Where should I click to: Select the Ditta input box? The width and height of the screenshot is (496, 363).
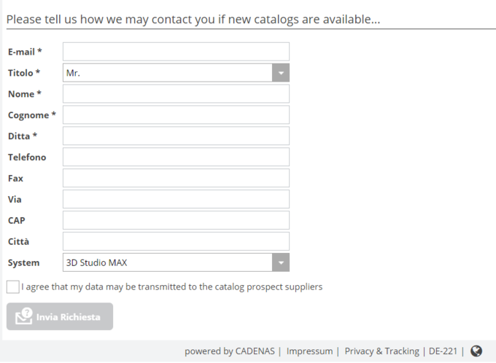pyautogui.click(x=176, y=136)
